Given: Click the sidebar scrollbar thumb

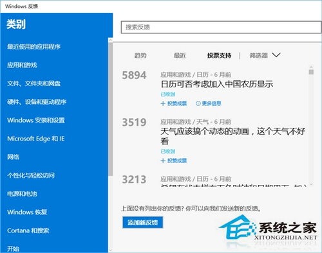Looking at the screenshot, I should [x=110, y=109].
